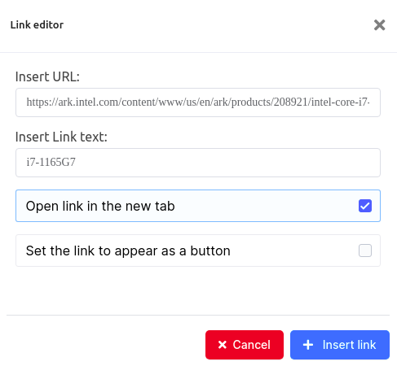Enable the appear as a button checkbox
Viewport: 397px width, 366px height.
[x=365, y=251]
